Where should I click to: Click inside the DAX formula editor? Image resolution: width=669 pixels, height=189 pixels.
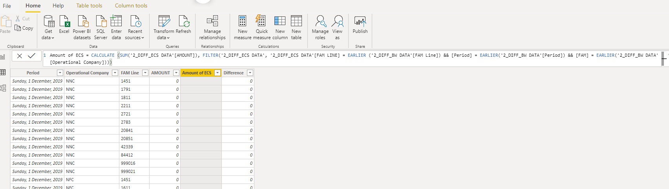pos(351,59)
